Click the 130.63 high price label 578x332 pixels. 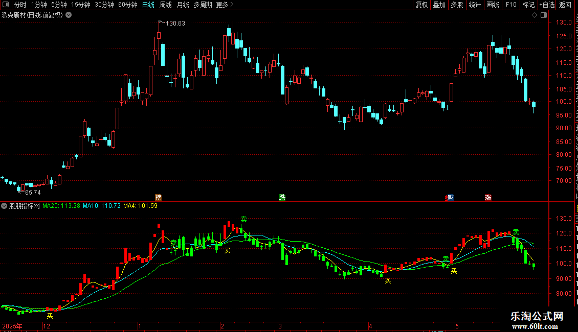click(175, 23)
